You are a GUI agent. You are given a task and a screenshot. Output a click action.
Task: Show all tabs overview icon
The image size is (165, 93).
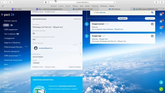point(162,2)
